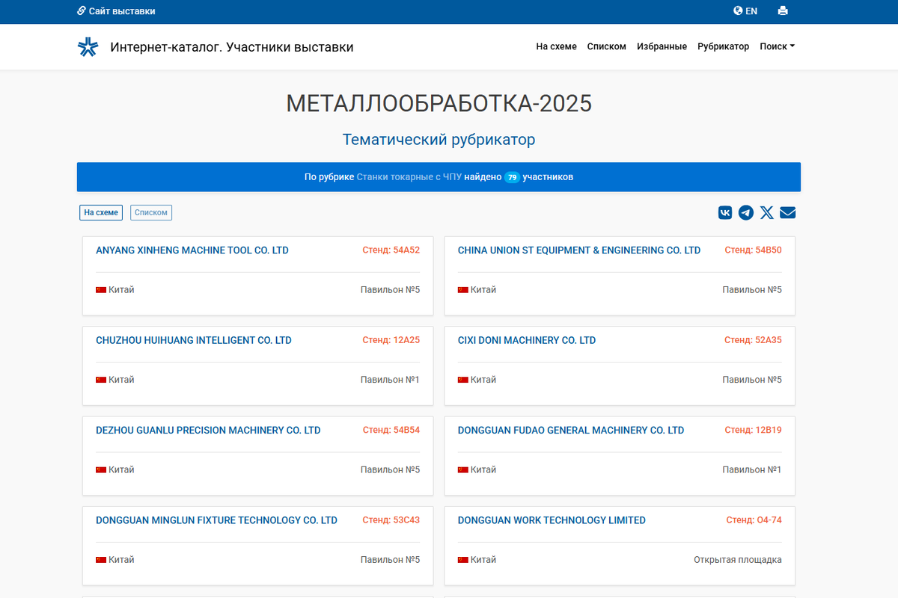Share on X via the X icon
898x598 pixels.
click(x=766, y=212)
